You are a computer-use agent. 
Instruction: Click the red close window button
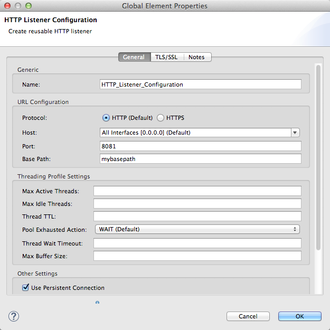(7, 6)
